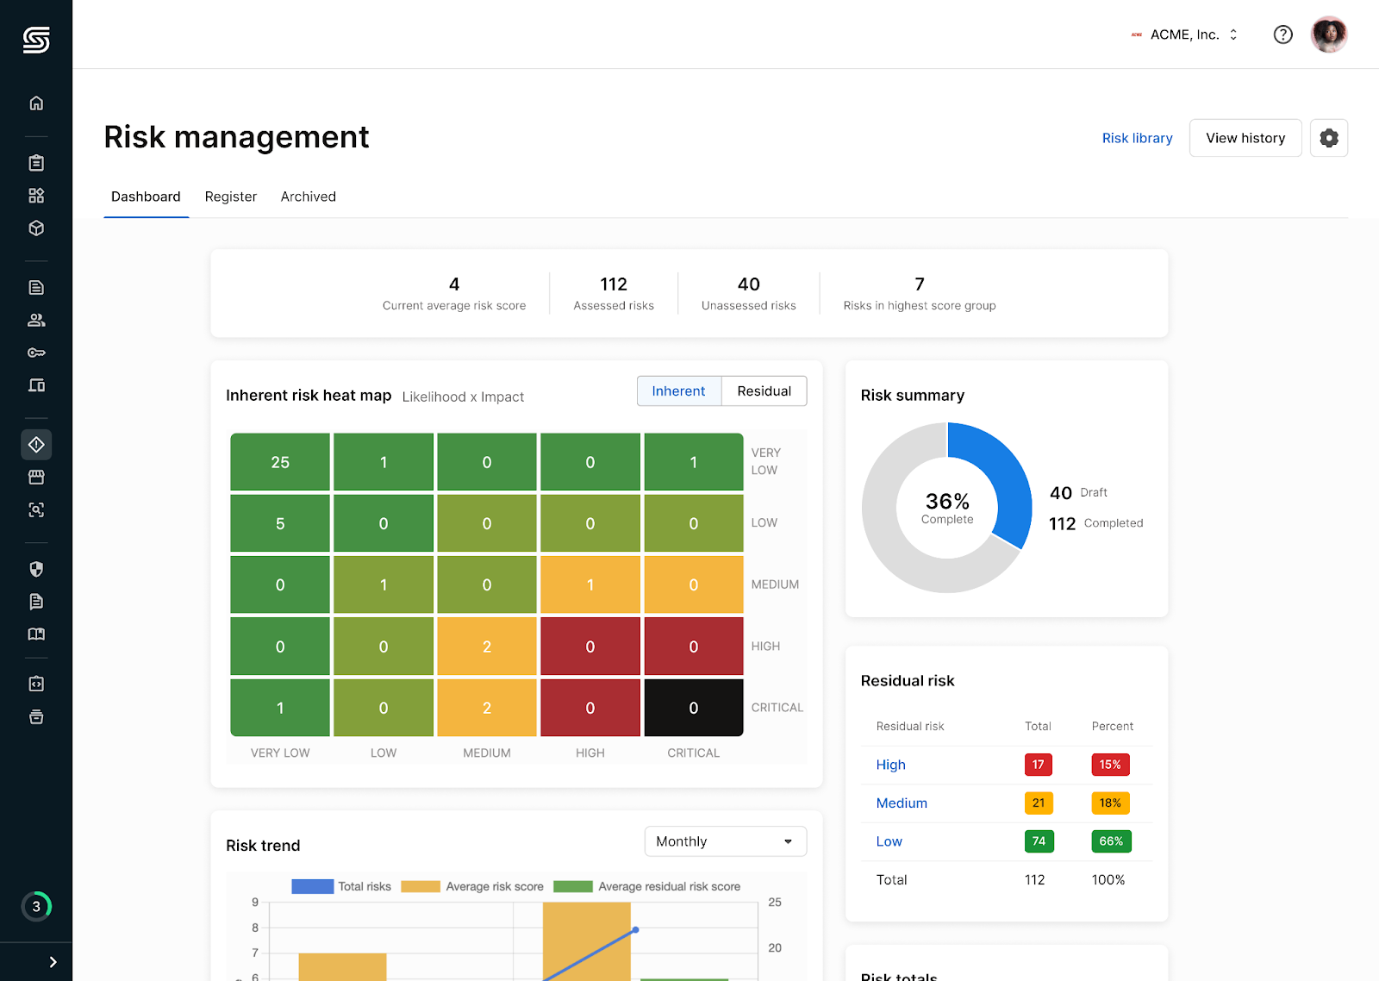Switch heat map to Residual
Screen dimensions: 1379x981
(764, 391)
